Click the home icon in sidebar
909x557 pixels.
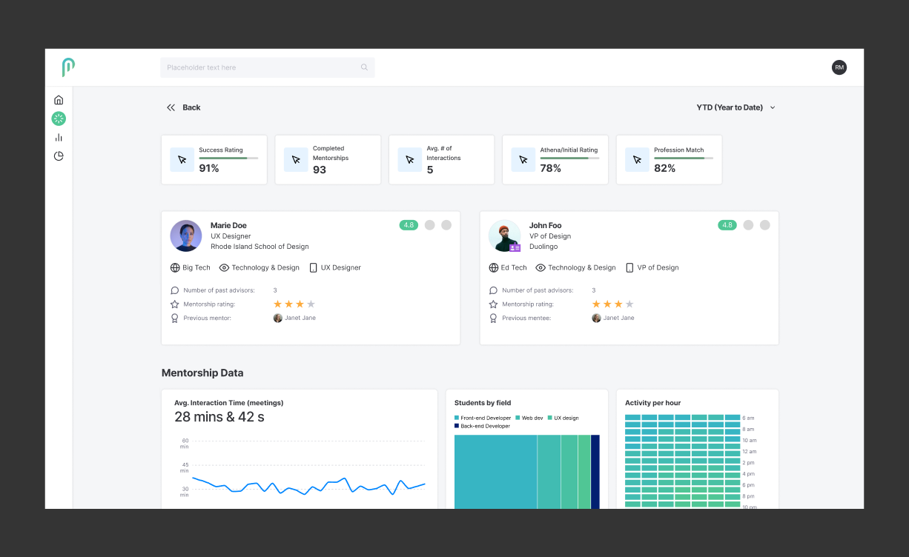click(59, 100)
